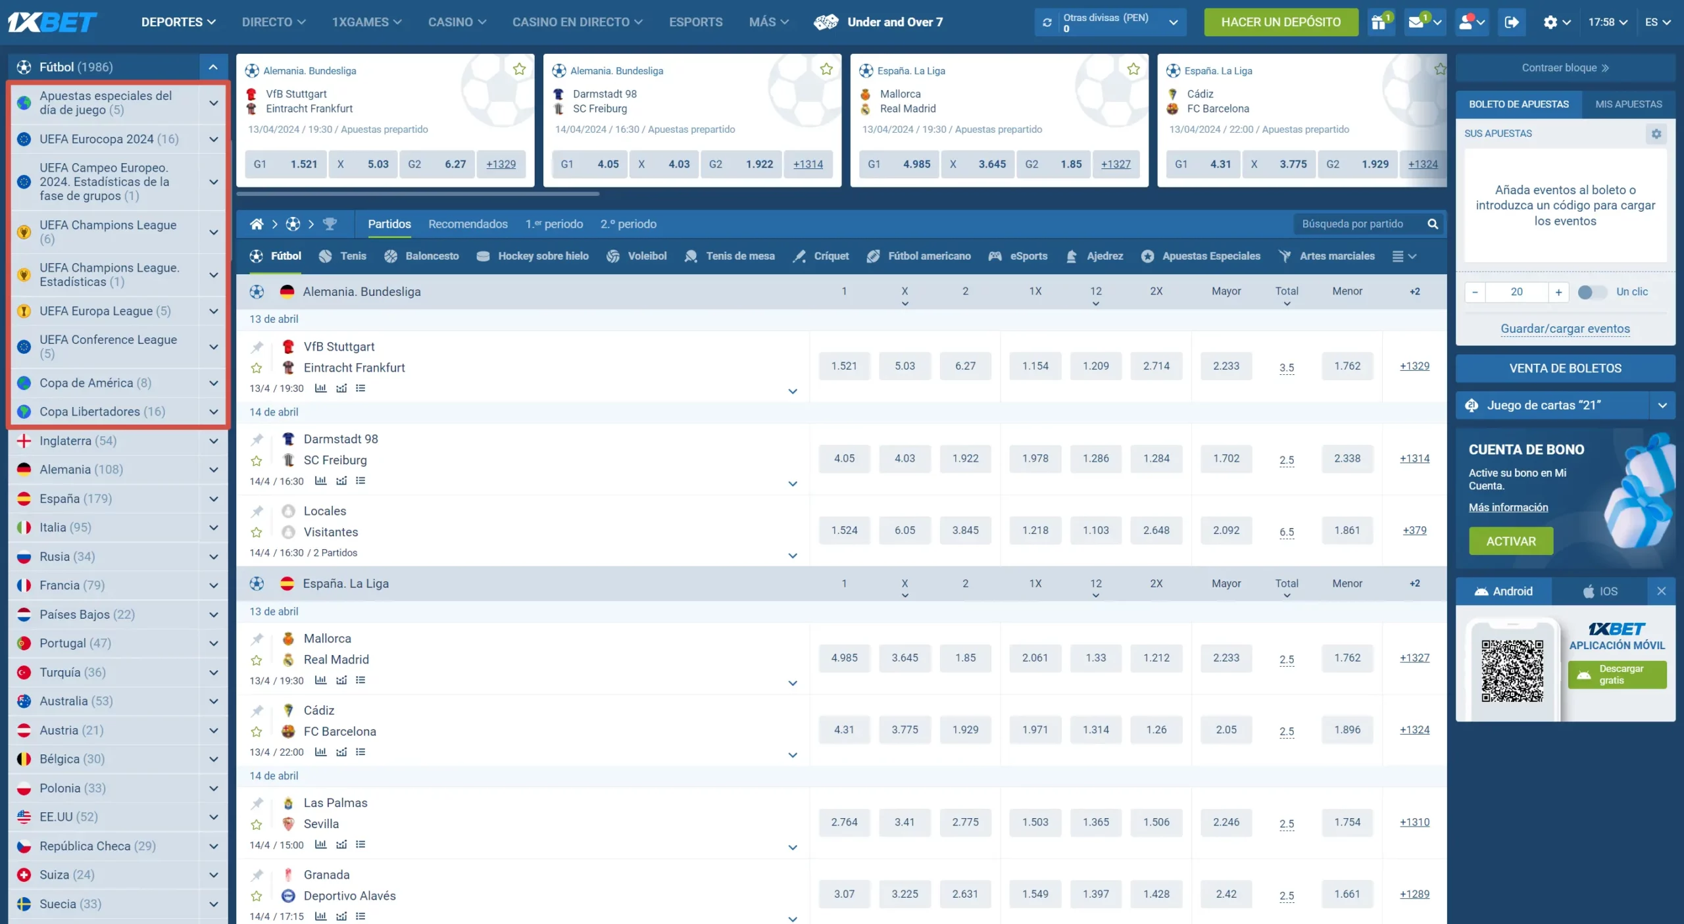Select the Críquet sport icon
This screenshot has height=924, width=1684.
pos(799,256)
